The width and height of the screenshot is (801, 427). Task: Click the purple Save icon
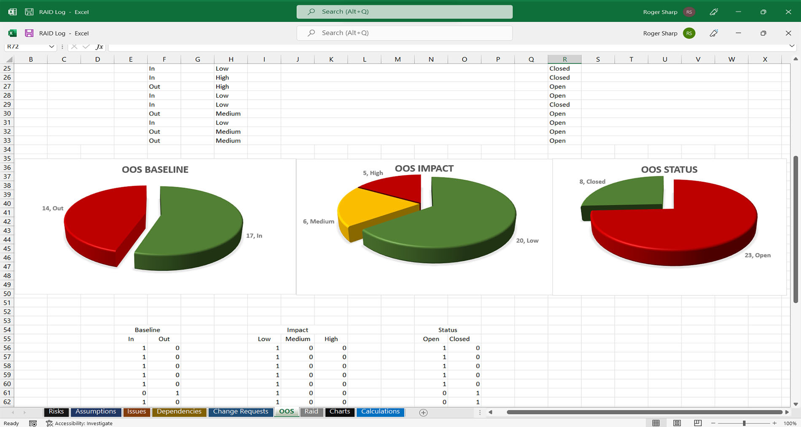(29, 33)
